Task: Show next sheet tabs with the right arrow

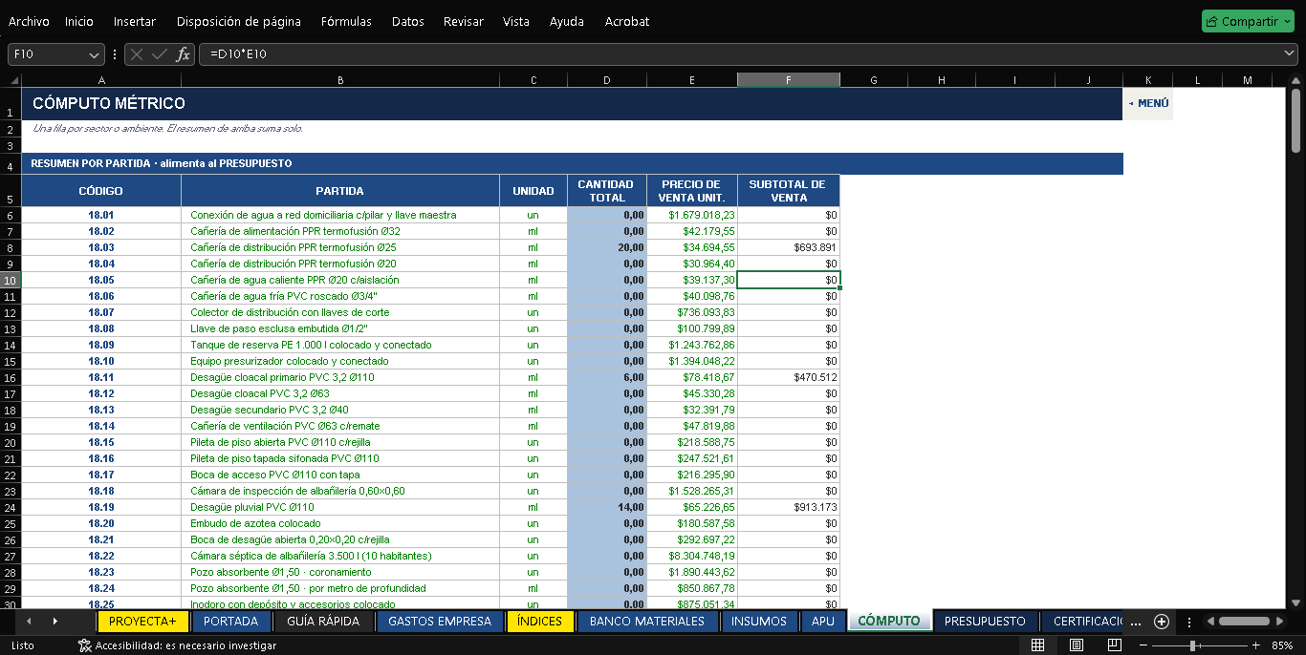Action: [x=54, y=622]
